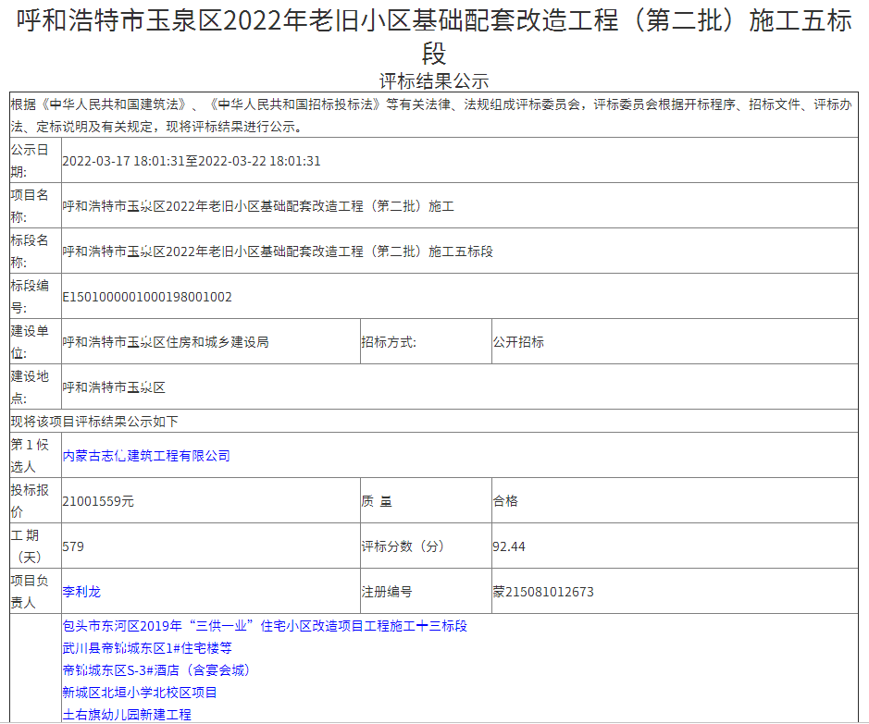Open the 土右旗幼儿园新建工程 link

pos(127,715)
